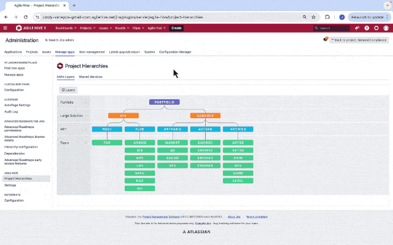
Task: Open the Boards dropdown menu
Action: 122,28
